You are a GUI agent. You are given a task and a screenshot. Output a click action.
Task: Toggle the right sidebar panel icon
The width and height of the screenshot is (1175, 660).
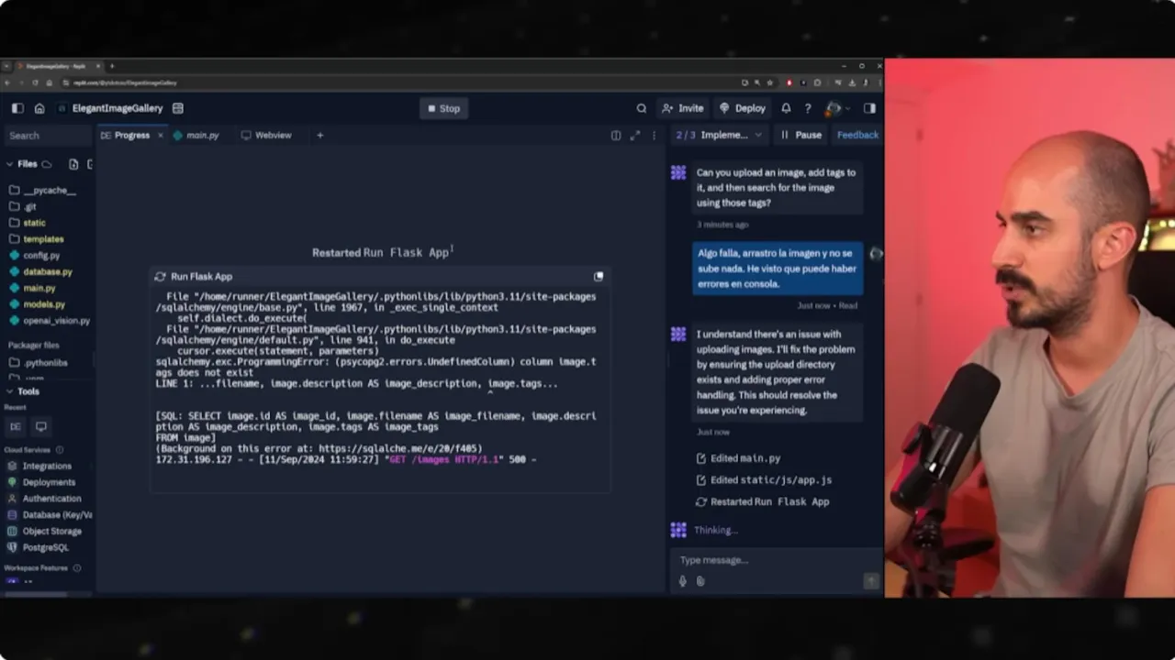(x=869, y=108)
